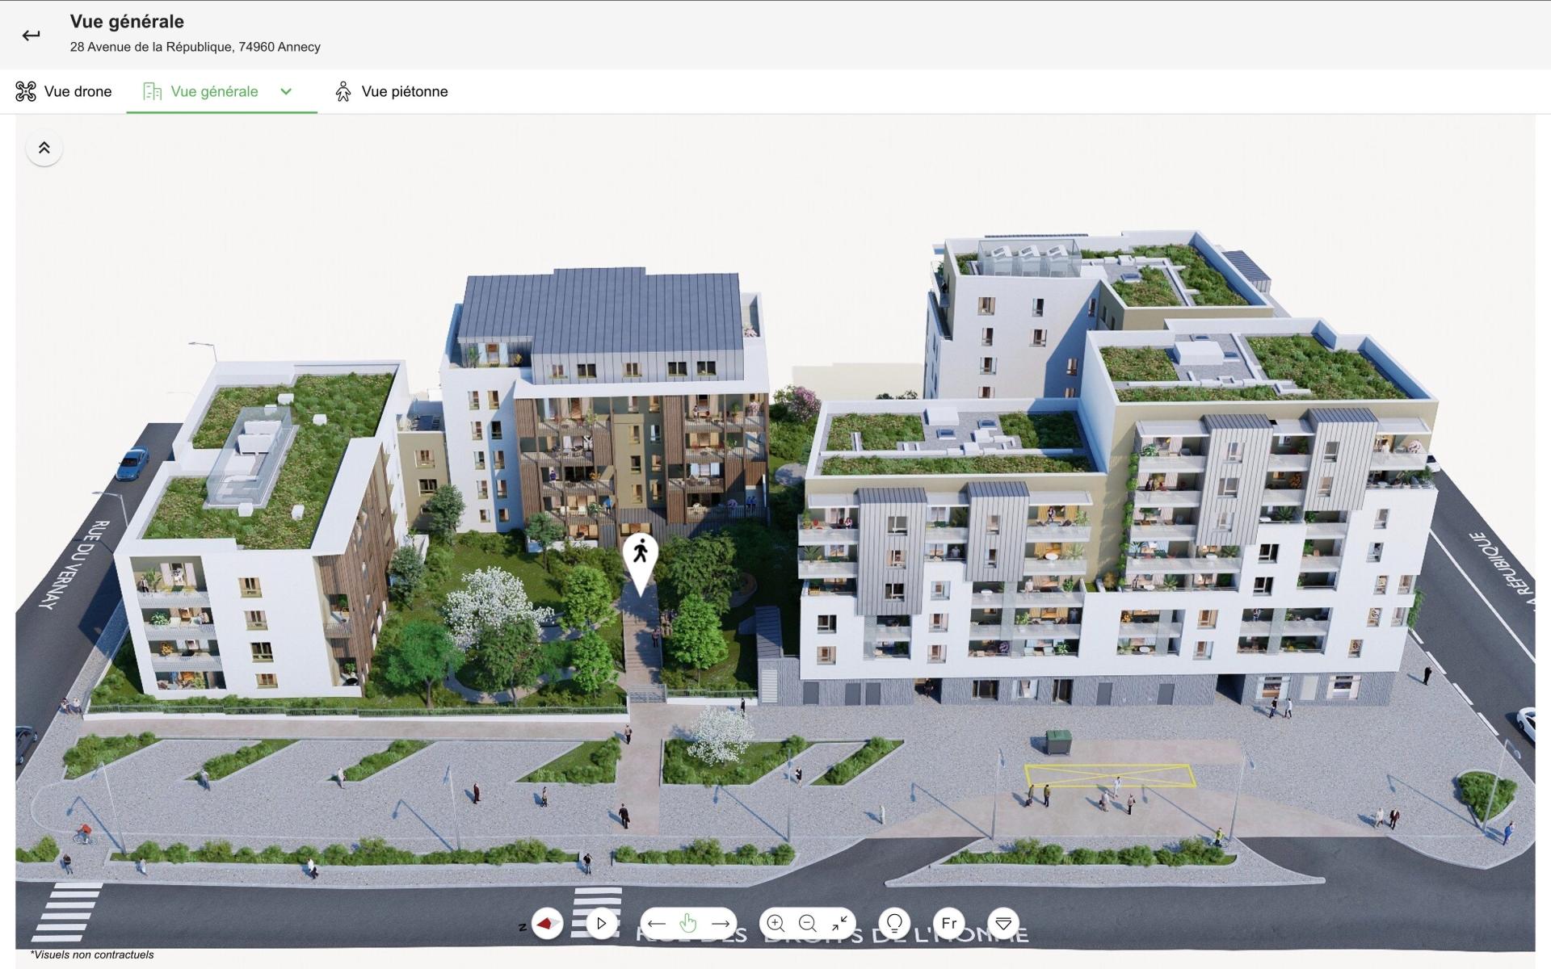Collapse the header with double chevron

point(44,148)
